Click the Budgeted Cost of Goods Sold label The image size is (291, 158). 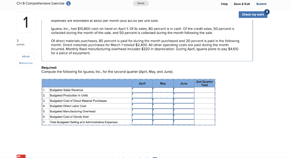(x=69, y=117)
